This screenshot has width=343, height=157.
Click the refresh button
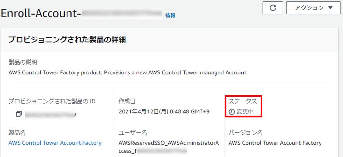click(273, 8)
